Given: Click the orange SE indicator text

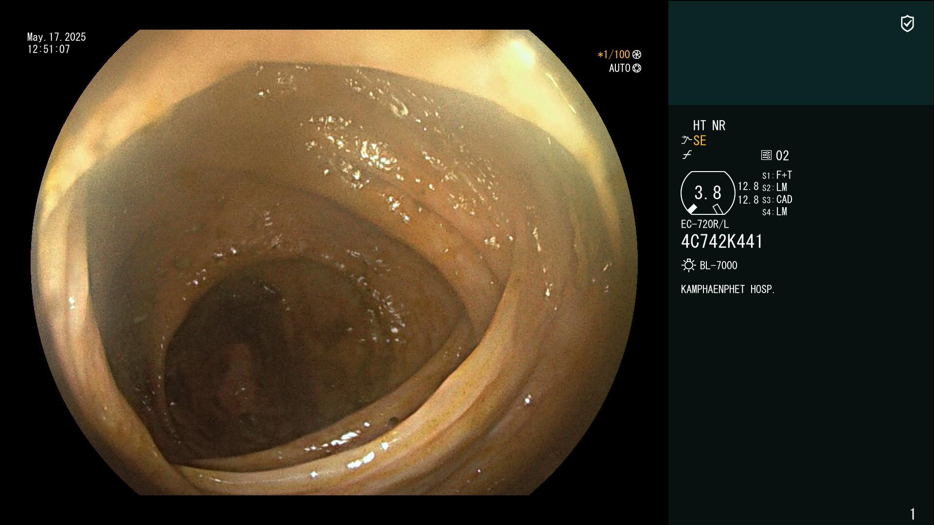Looking at the screenshot, I should coord(700,140).
